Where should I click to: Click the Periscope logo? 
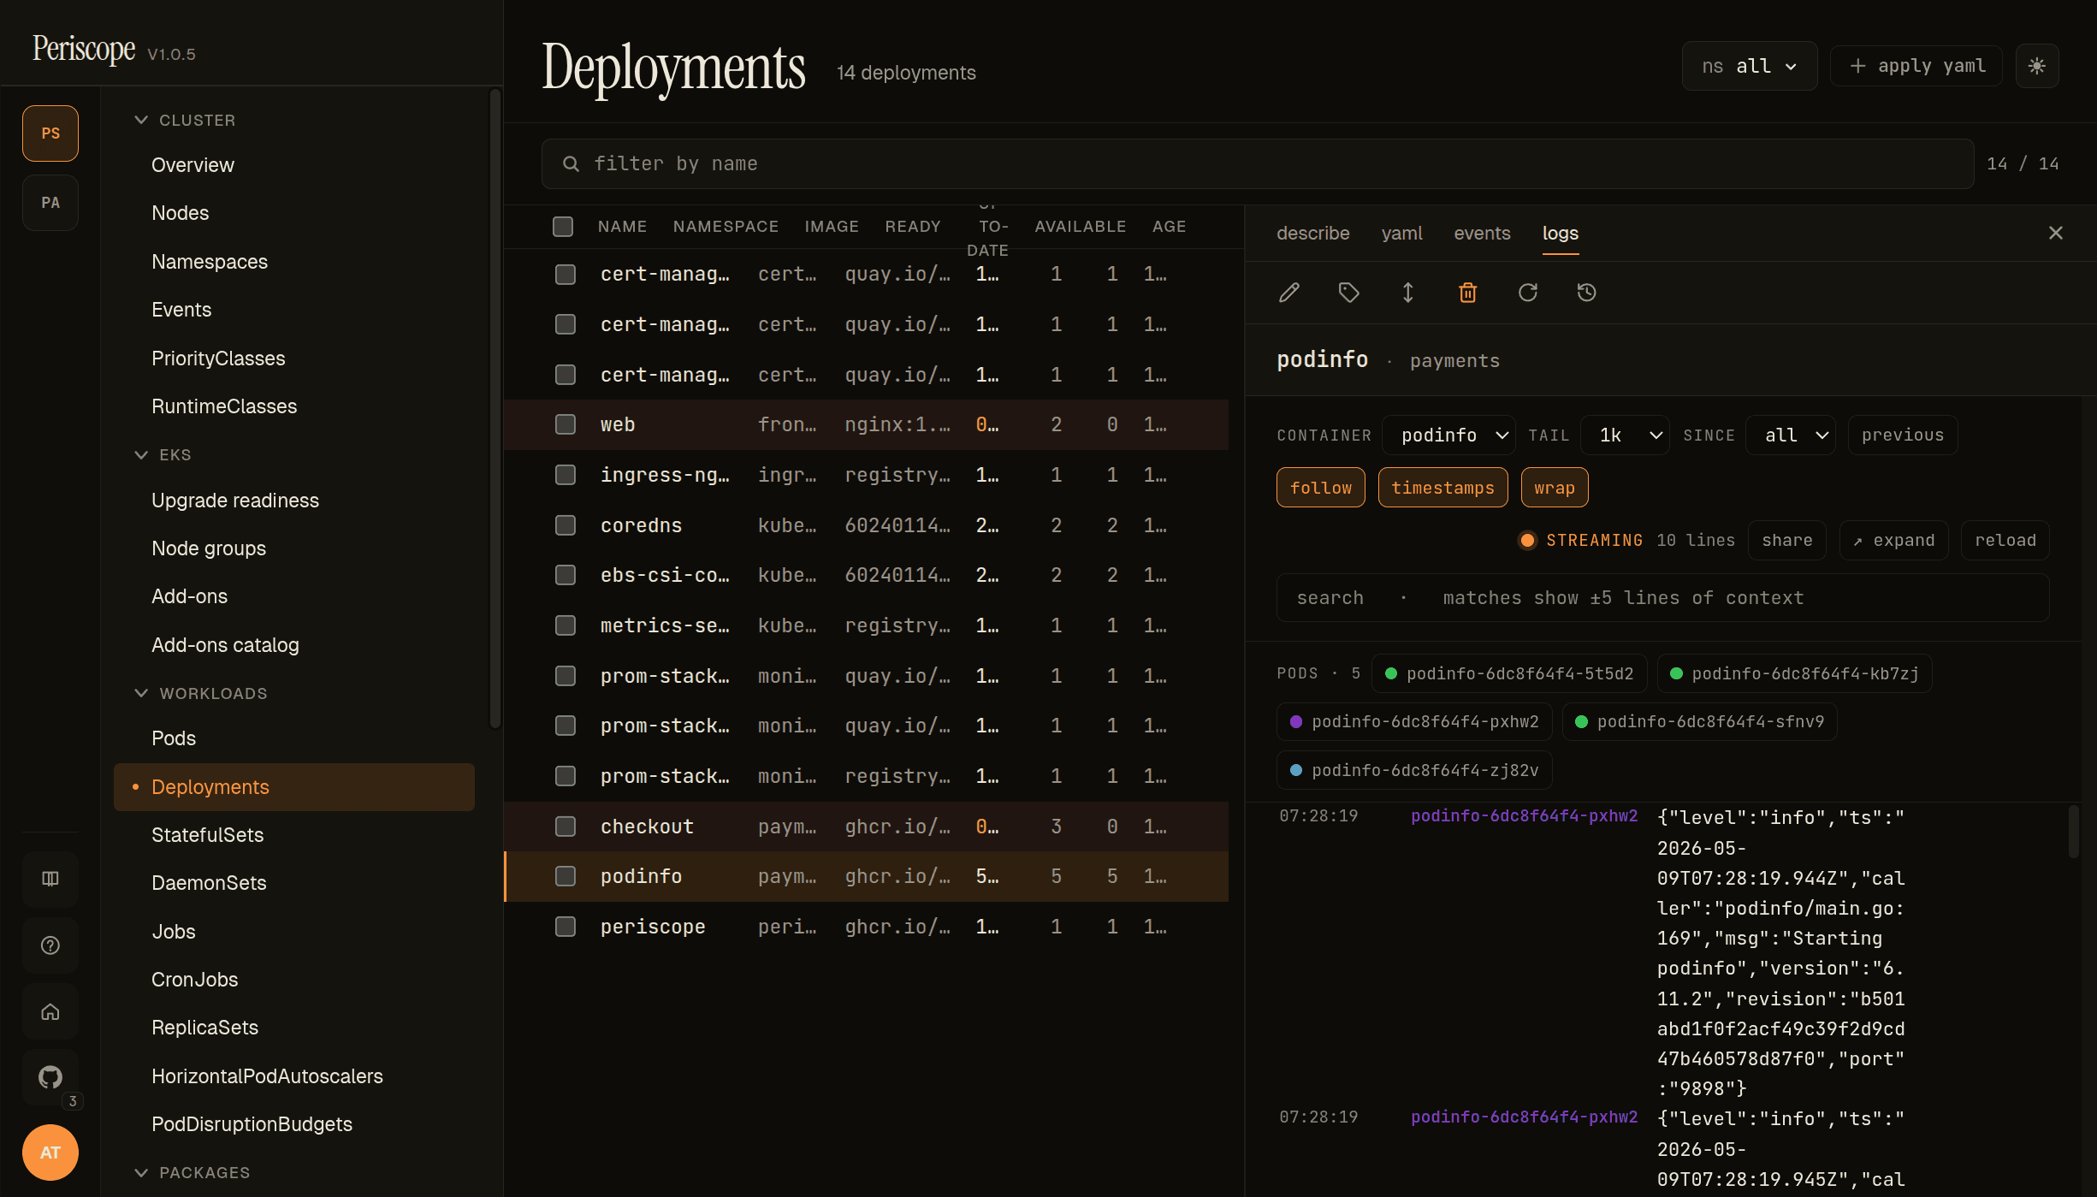point(84,49)
